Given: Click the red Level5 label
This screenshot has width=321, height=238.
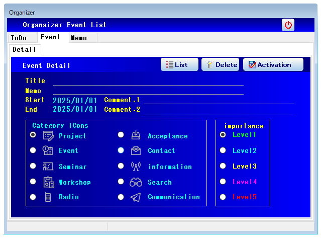Looking at the screenshot, I should tap(245, 197).
